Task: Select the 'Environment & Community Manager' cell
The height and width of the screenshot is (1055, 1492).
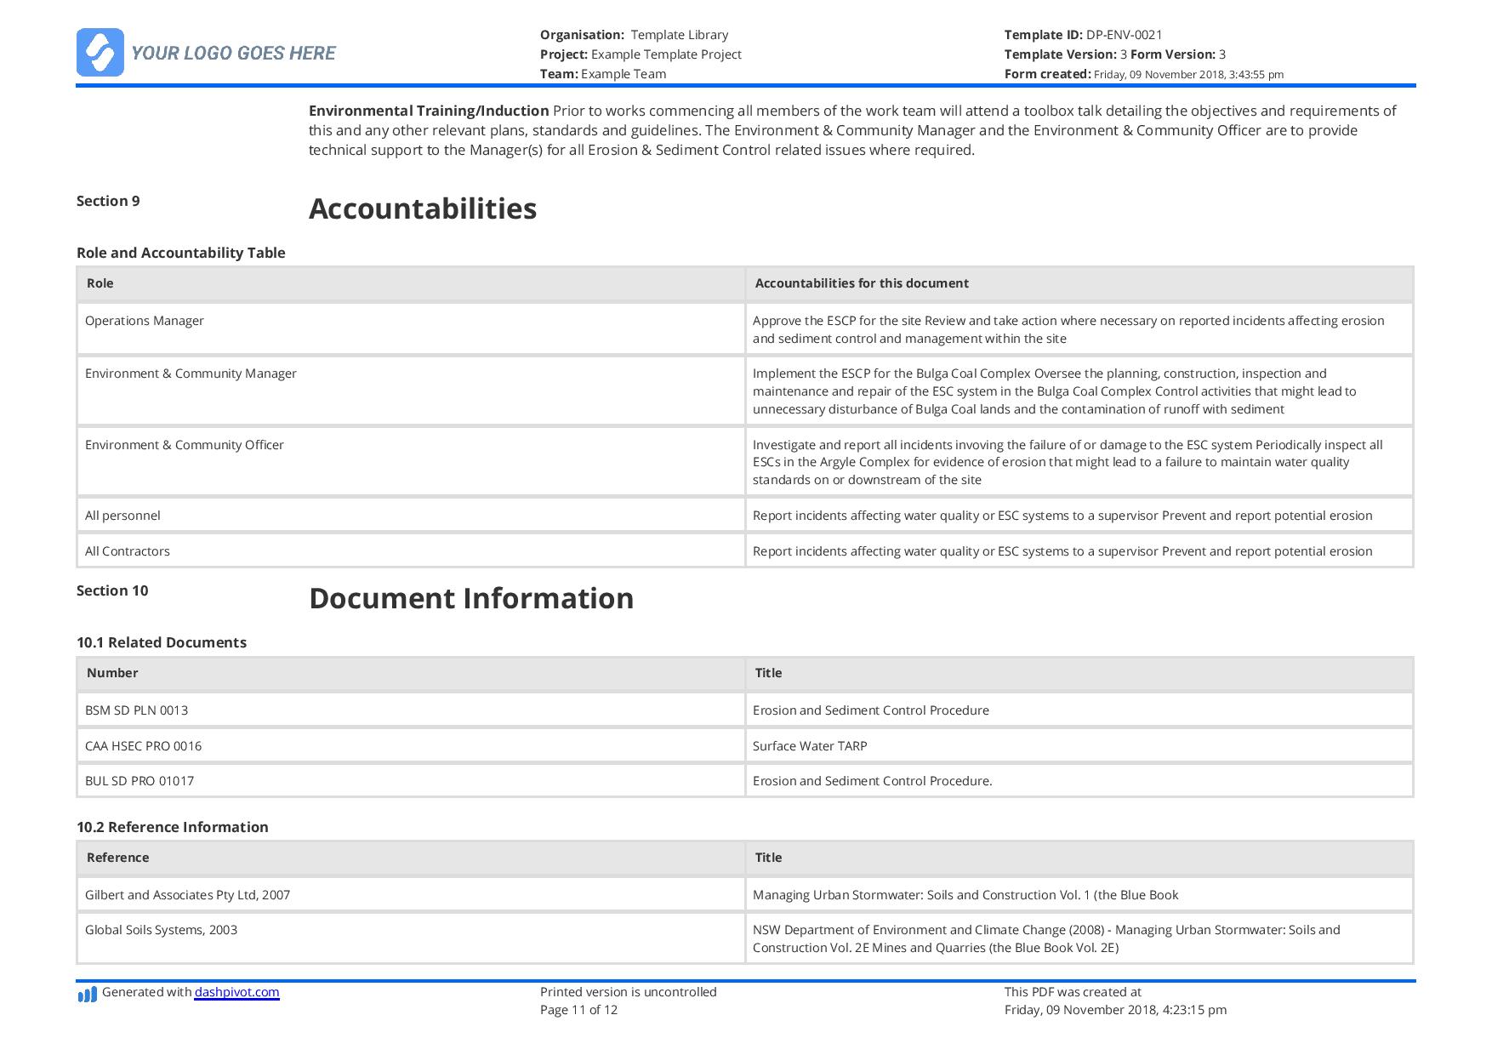Action: (x=411, y=391)
